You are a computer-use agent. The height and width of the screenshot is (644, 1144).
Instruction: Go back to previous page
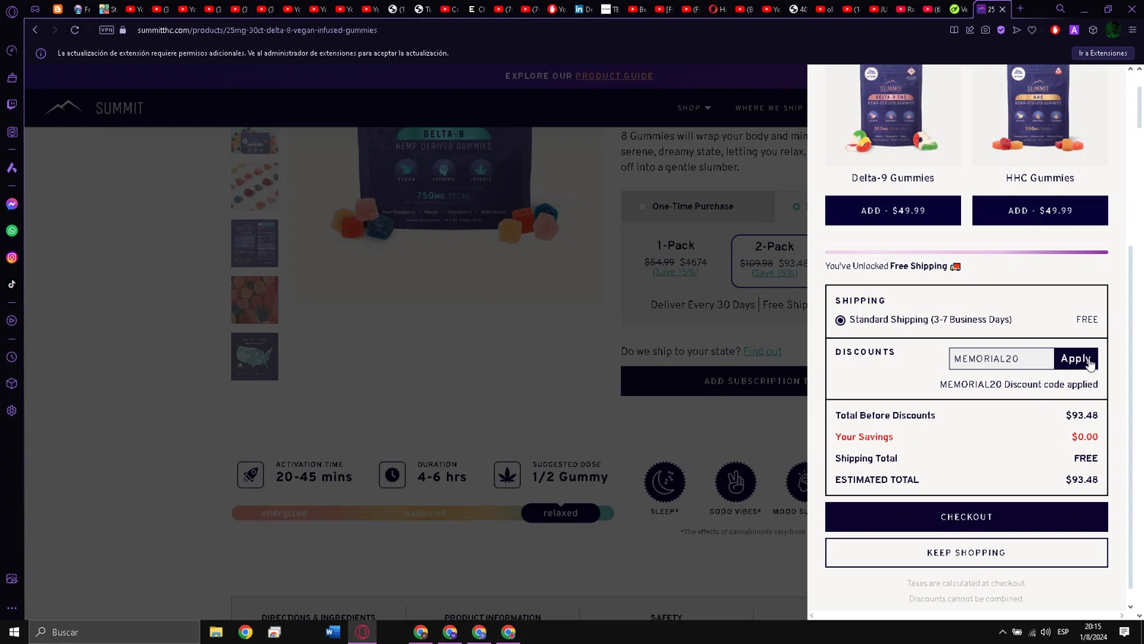pyautogui.click(x=35, y=30)
